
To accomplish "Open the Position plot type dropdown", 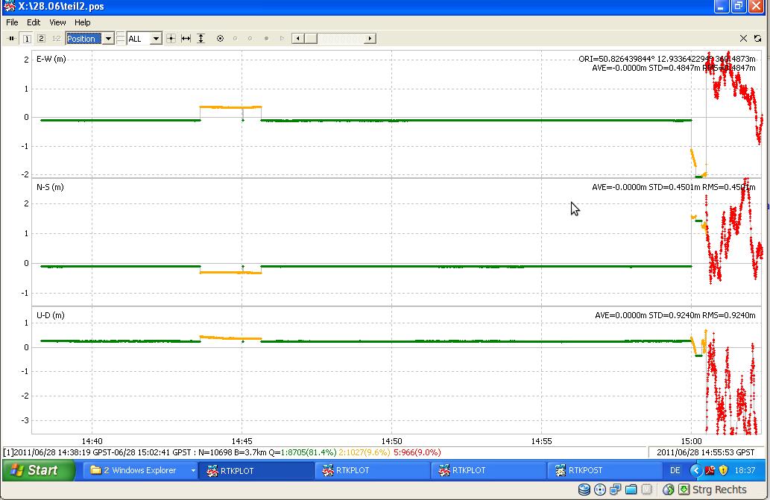I will (108, 38).
